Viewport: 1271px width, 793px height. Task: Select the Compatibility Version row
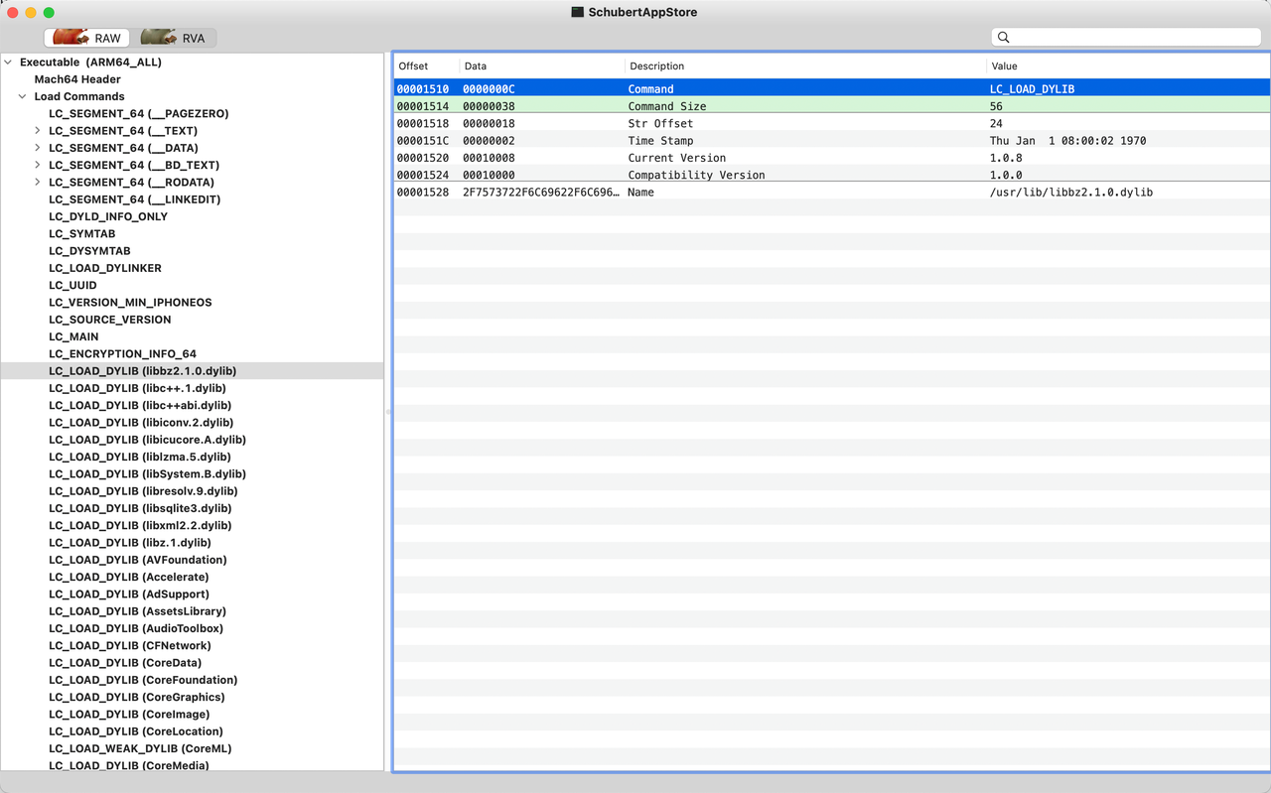[832, 175]
